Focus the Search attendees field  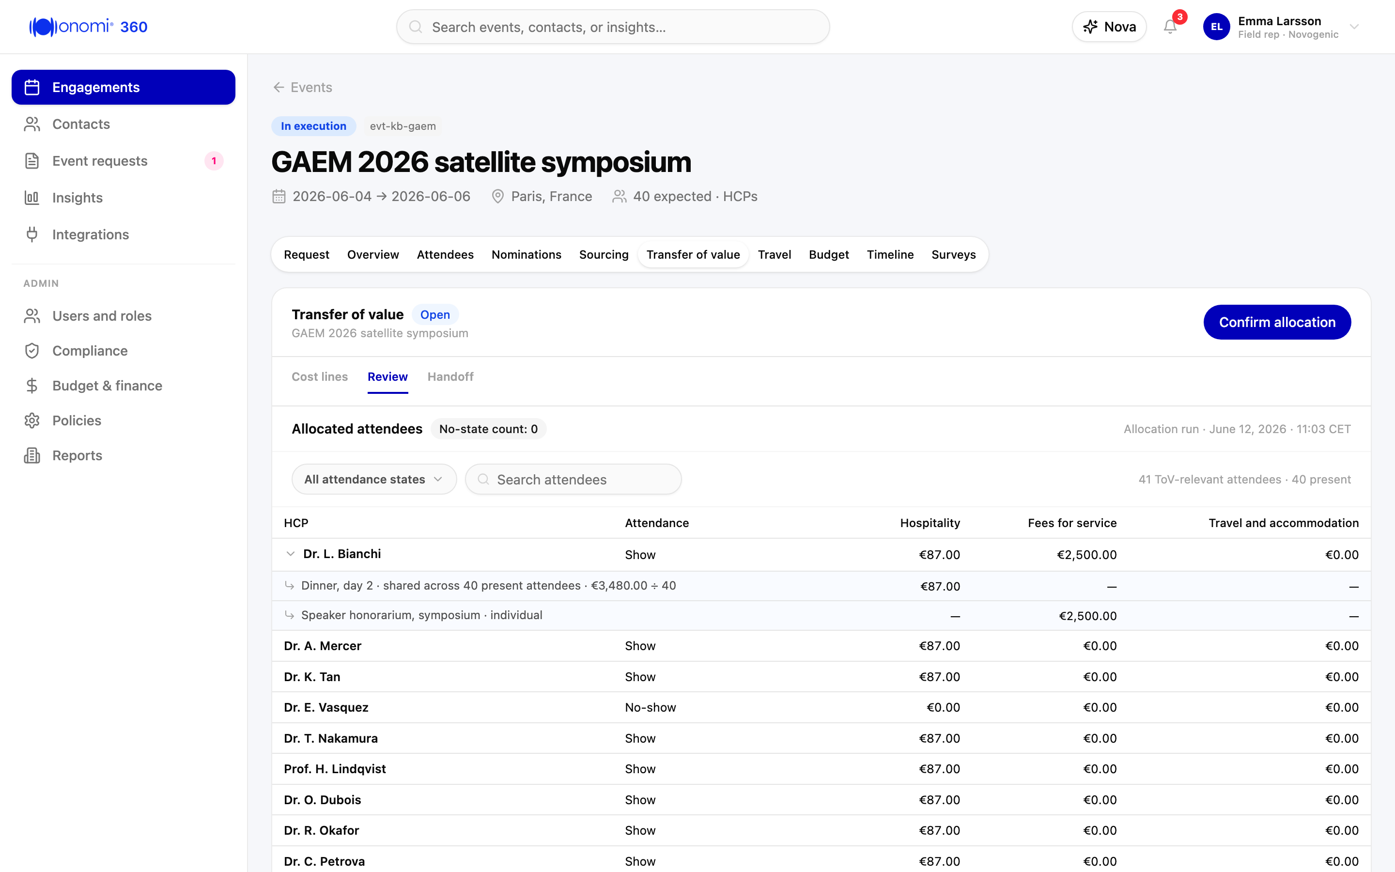coord(573,479)
